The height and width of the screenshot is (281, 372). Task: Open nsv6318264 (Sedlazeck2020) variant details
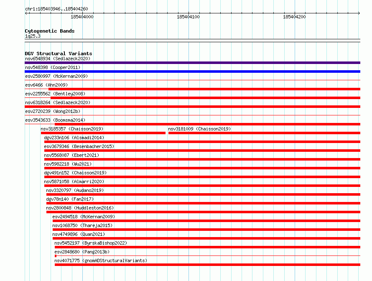click(58, 102)
